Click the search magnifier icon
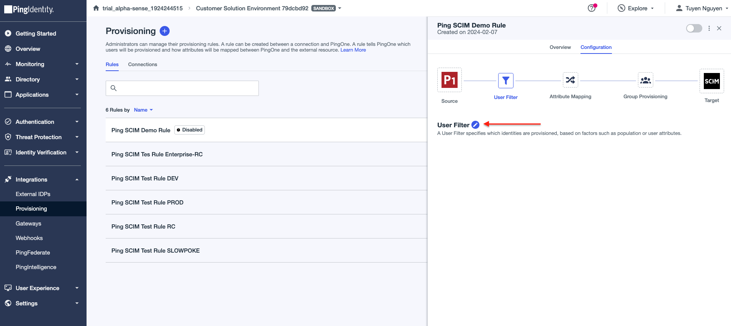The height and width of the screenshot is (326, 731). [113, 88]
